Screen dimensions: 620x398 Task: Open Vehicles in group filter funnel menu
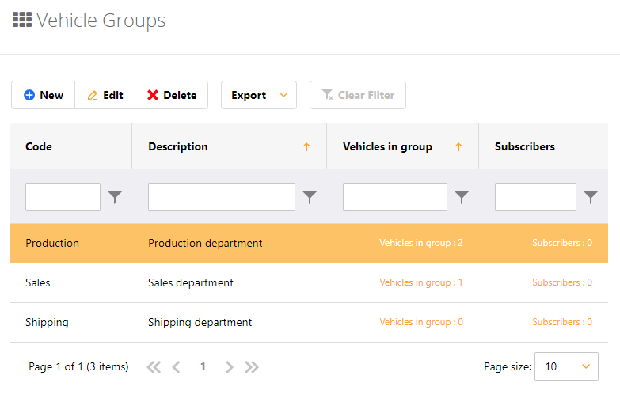(x=462, y=197)
